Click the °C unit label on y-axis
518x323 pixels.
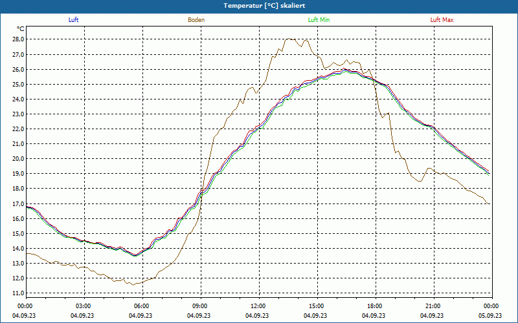(21, 29)
